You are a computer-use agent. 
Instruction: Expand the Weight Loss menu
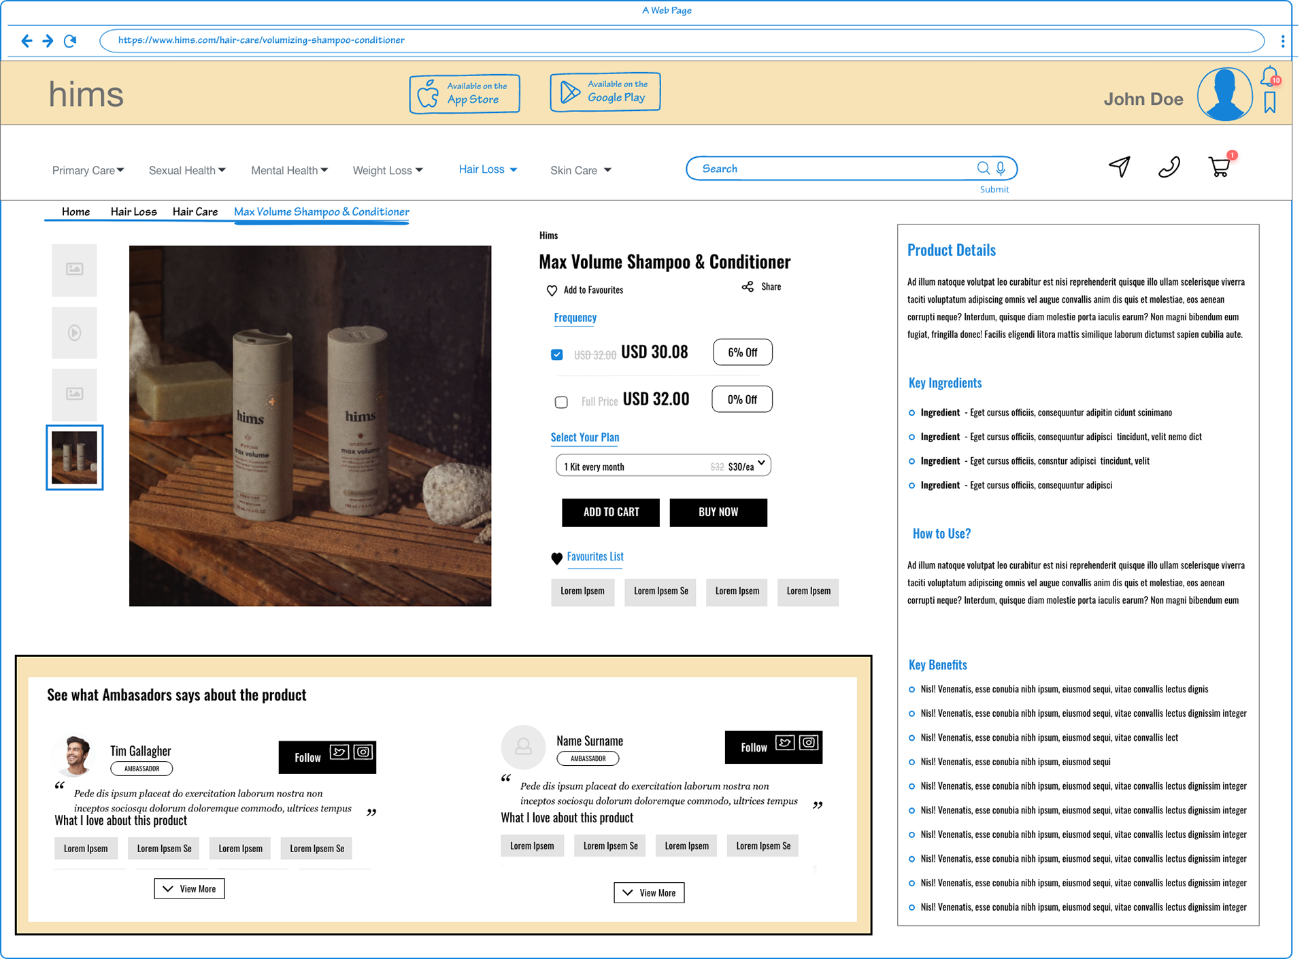point(388,170)
